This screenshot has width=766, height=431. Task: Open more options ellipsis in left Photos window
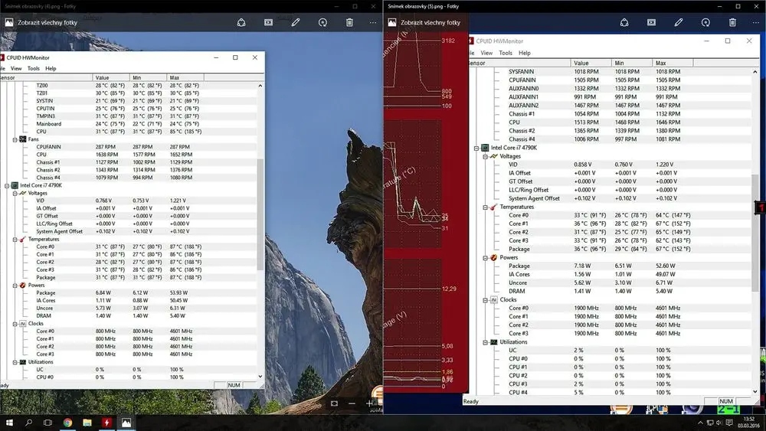[x=373, y=22]
